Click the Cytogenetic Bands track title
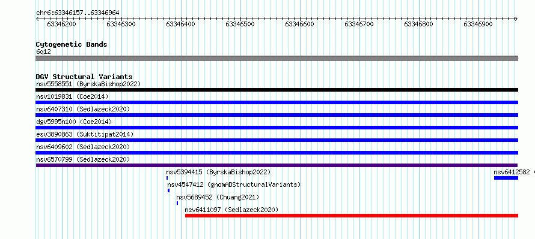 (72, 44)
